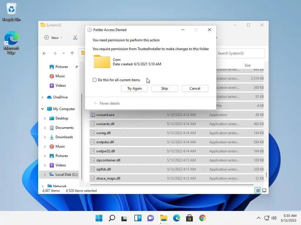This screenshot has height=225, width=301.
Task: Open the Recycle Bin desktop icon
Action: point(11,12)
